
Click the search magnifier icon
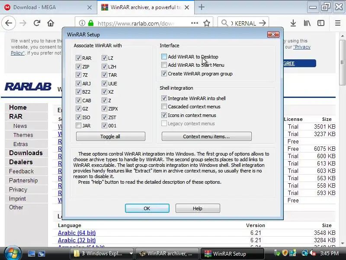pyautogui.click(x=224, y=23)
